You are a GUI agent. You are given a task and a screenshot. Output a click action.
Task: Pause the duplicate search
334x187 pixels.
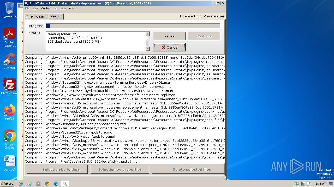169,36
